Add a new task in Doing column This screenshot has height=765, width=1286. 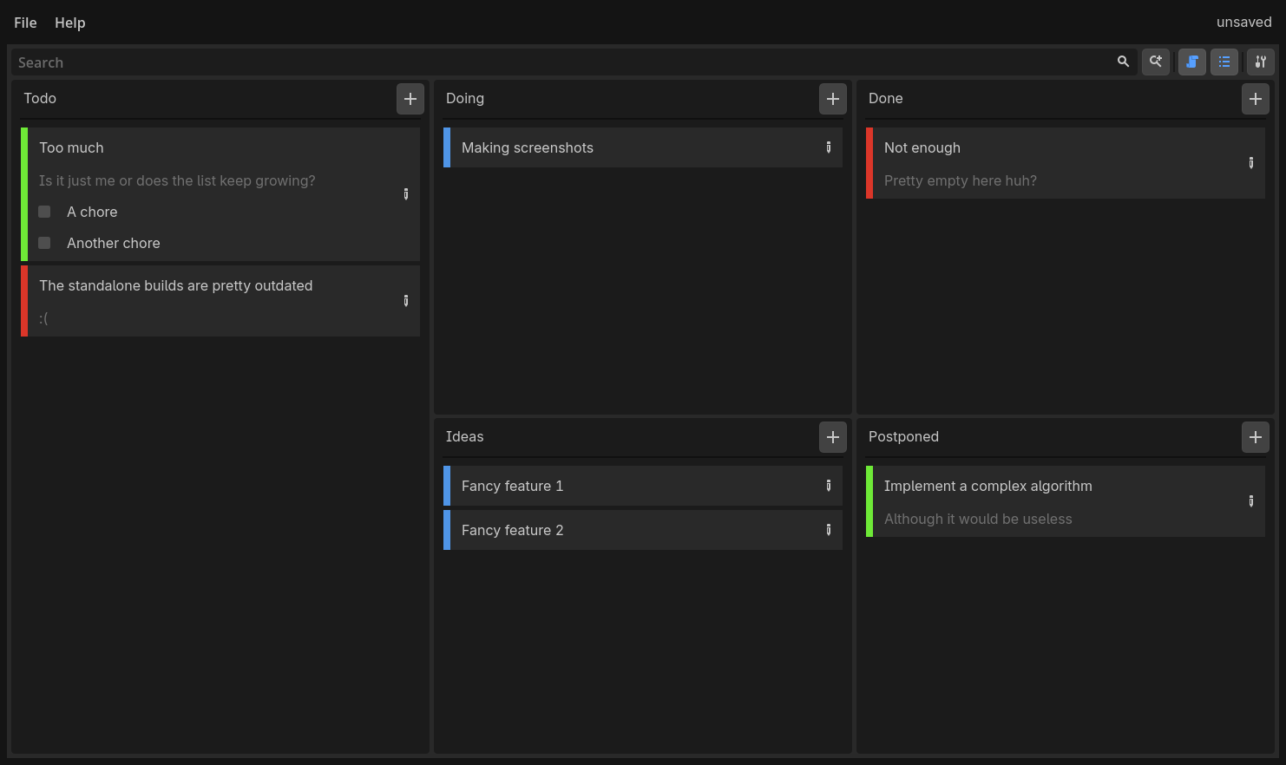tap(833, 99)
